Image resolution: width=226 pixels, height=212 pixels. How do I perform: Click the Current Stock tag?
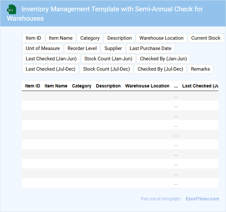[206, 38]
